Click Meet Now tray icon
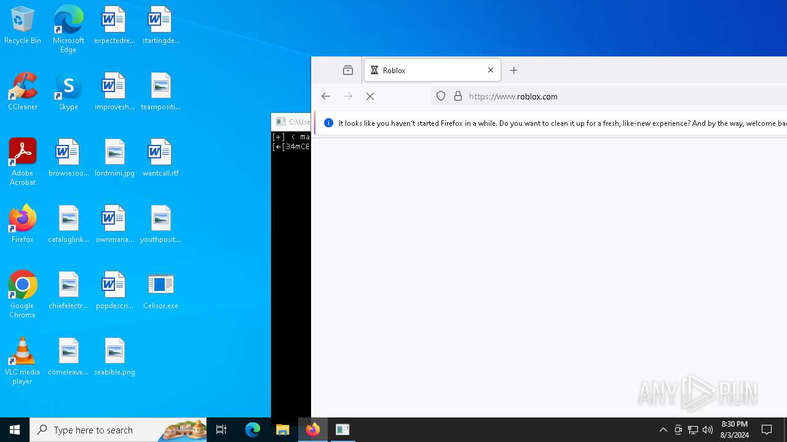The image size is (787, 442). click(678, 430)
